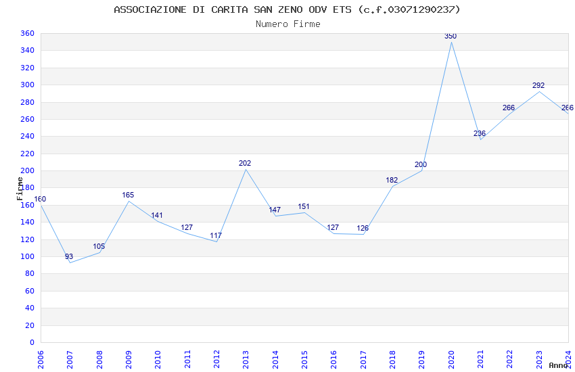Select the 202 data label for 2013
This screenshot has height=372, width=575.
coord(245,163)
